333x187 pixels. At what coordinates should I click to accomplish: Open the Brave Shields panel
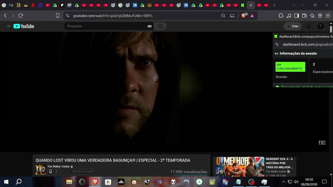point(243,16)
